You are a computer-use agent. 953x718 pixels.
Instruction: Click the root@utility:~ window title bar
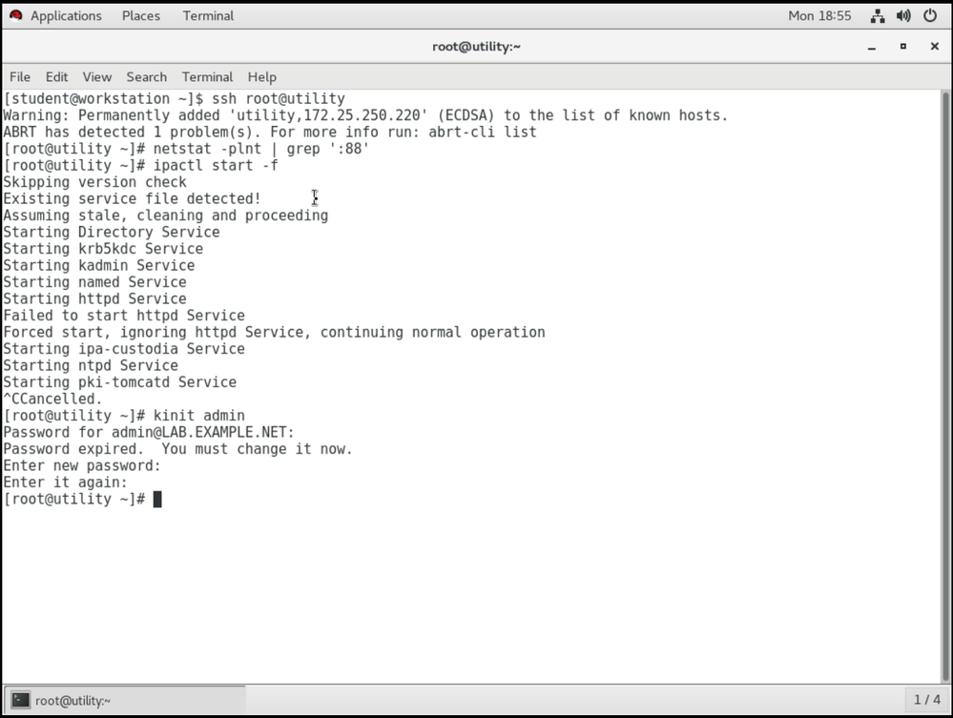coord(476,47)
